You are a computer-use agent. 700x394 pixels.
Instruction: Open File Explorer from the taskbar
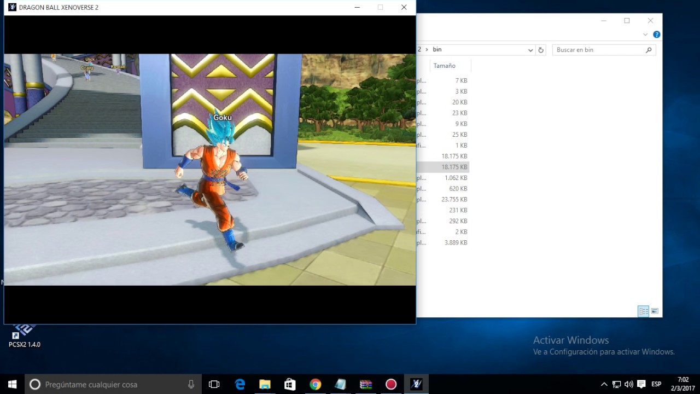[265, 384]
